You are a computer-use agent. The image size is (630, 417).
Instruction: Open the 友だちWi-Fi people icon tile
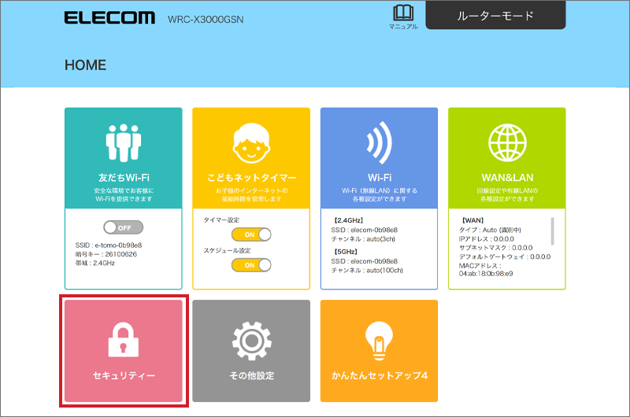pyautogui.click(x=124, y=143)
